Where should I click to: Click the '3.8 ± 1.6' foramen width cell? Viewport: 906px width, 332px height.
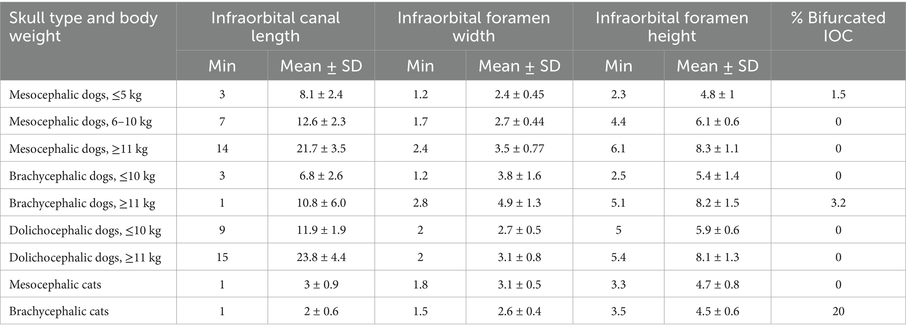coord(519,176)
